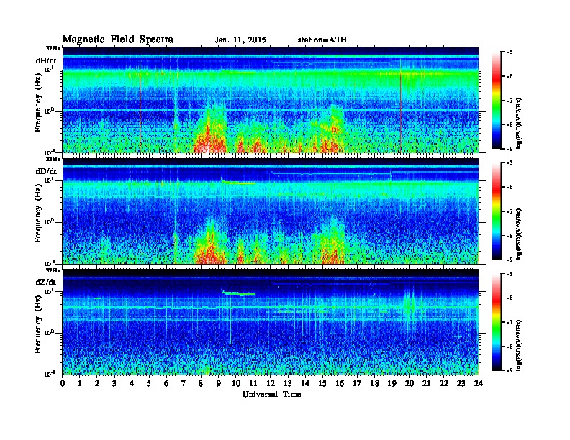
Task: Click hour tick label "13" on time axis
Action: click(288, 383)
